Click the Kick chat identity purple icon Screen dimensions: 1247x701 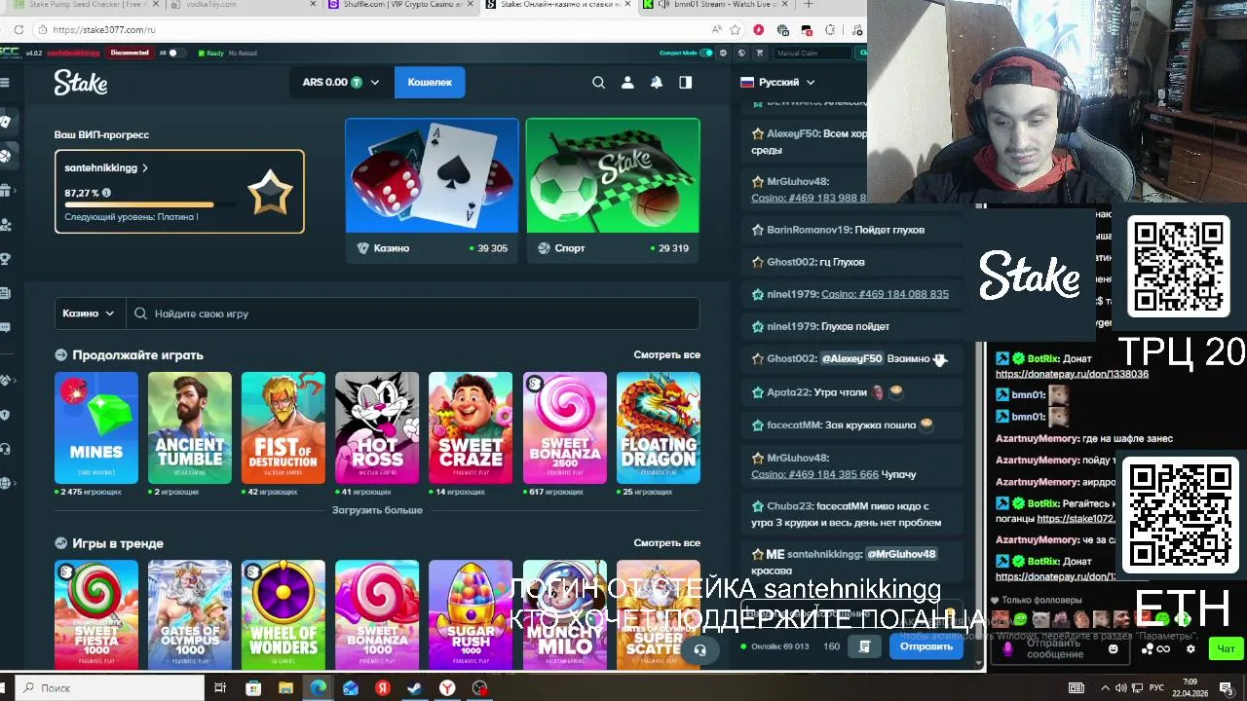click(x=1007, y=648)
